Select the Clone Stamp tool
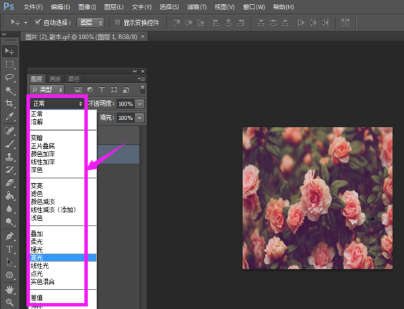The image size is (404, 309). [9, 157]
